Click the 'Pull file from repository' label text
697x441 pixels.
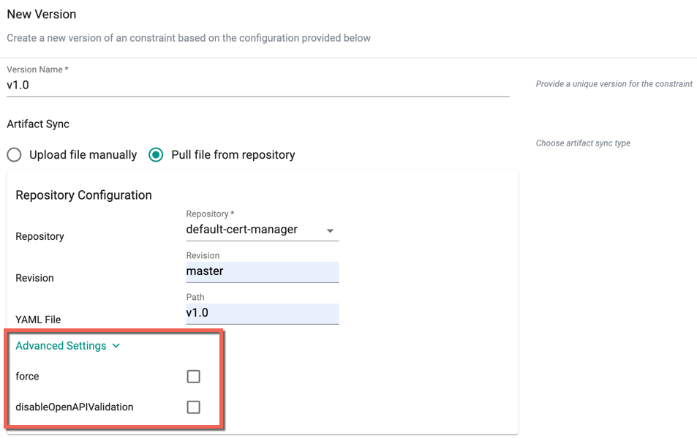[x=233, y=155]
